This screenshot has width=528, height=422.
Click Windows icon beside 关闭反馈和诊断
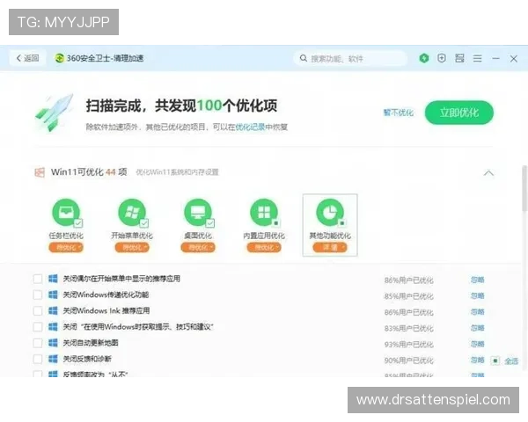coord(53,359)
